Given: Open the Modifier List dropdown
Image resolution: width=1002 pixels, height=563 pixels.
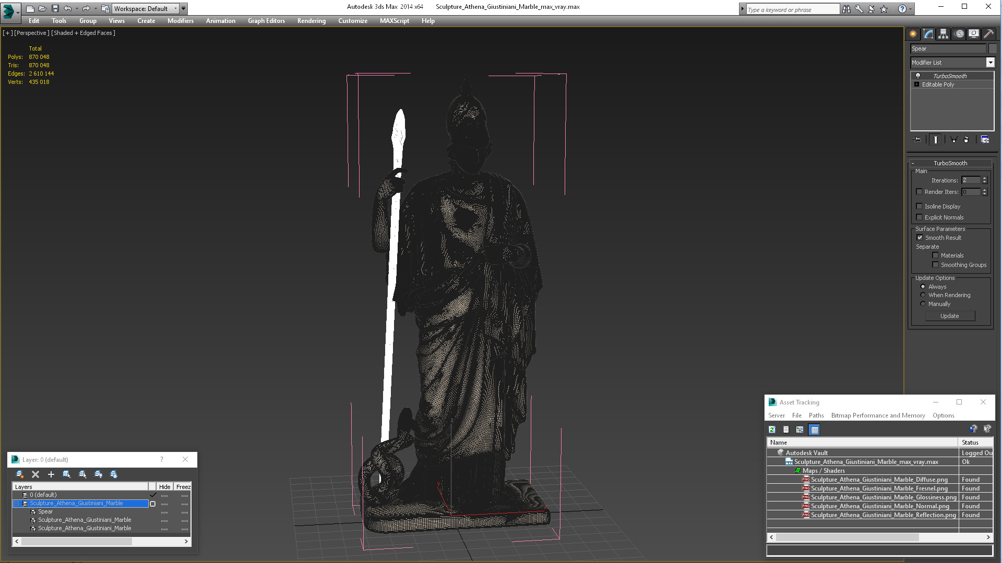Looking at the screenshot, I should pos(990,63).
